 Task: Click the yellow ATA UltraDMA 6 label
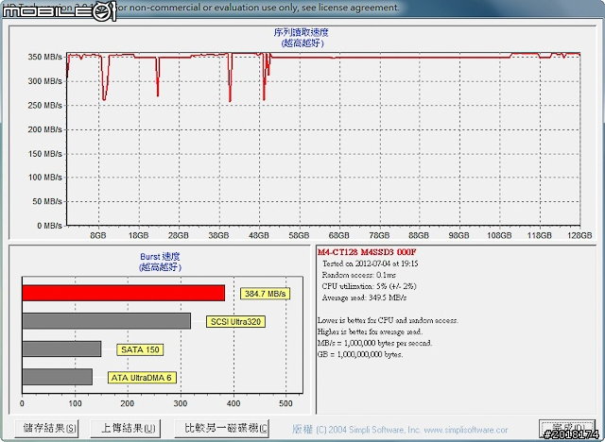[143, 378]
